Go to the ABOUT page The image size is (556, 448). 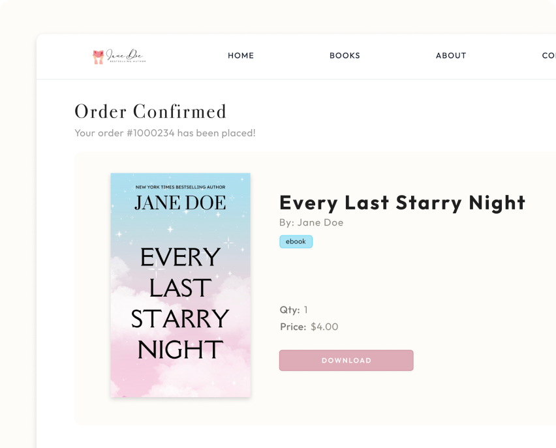[451, 55]
